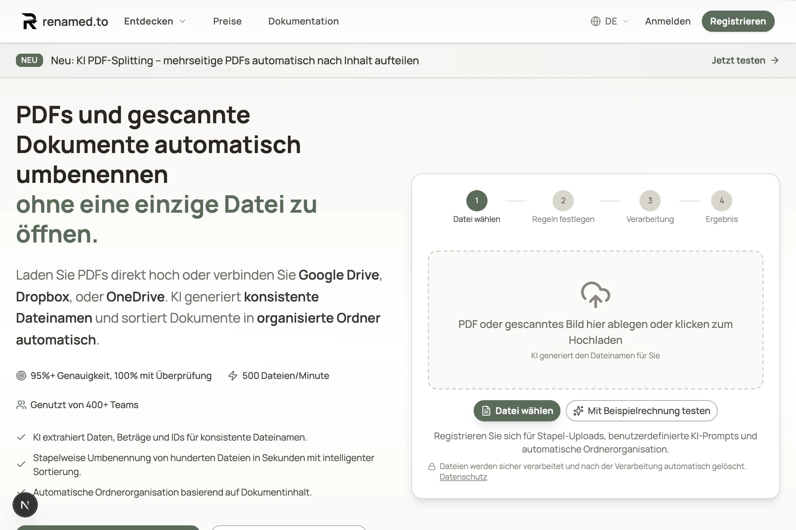Click the upload cloud icon in the dropzone
This screenshot has height=530, width=796.
coord(595,295)
